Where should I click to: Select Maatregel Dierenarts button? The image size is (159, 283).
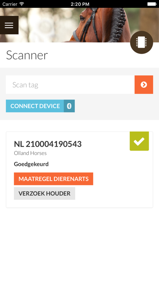(x=54, y=179)
